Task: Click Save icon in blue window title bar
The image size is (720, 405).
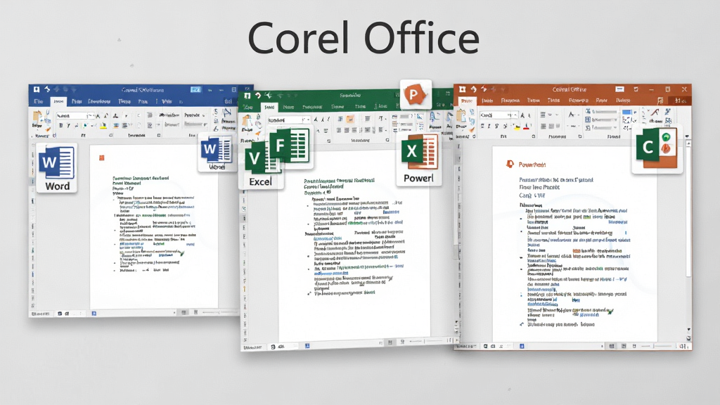Action: pyautogui.click(x=37, y=89)
